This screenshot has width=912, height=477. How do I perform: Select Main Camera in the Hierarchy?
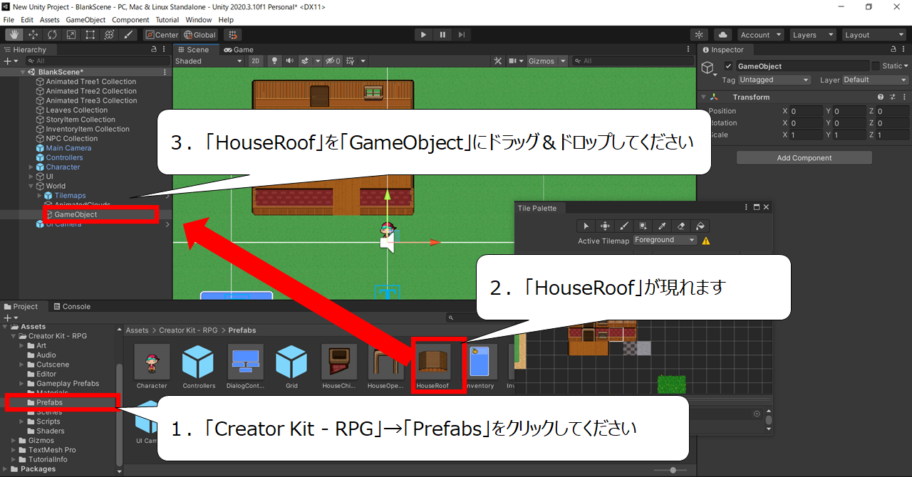68,148
